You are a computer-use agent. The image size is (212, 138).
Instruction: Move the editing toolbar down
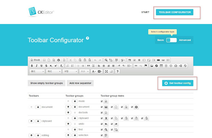(x=38, y=135)
